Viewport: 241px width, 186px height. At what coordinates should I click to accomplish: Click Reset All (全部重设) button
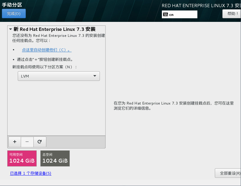click(x=228, y=173)
